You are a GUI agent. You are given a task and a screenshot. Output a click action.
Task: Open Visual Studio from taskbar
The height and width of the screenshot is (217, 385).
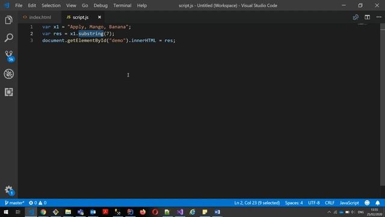[x=180, y=212]
